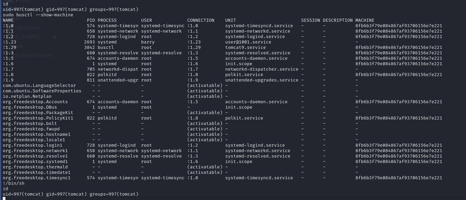The width and height of the screenshot is (466, 200).
Task: Select the sf_SHARED device entry
Action: [x=28, y=37]
